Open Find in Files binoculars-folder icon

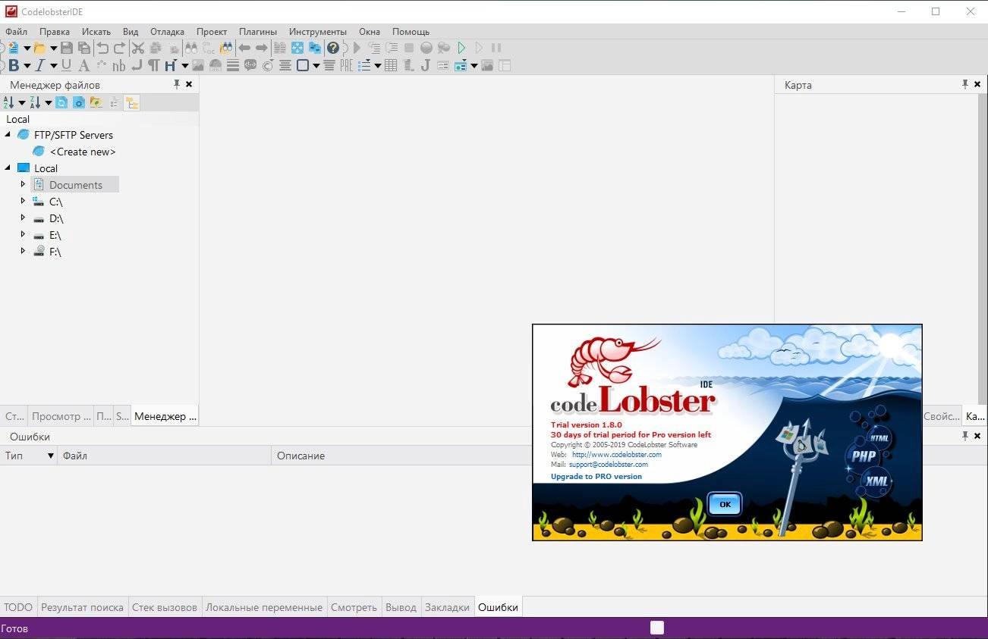tap(225, 48)
